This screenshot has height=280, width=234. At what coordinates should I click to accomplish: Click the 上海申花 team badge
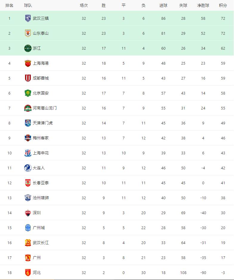coord(28,153)
